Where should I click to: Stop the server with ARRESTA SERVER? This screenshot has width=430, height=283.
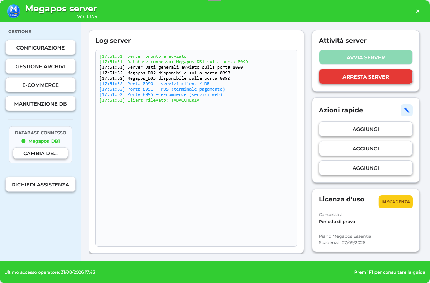coord(365,77)
